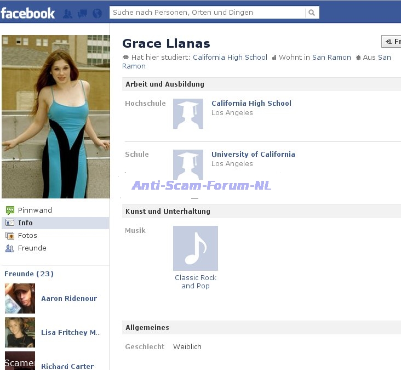Click Lisa Fritchey's friend thumbnail
The height and width of the screenshot is (370, 401).
click(20, 332)
